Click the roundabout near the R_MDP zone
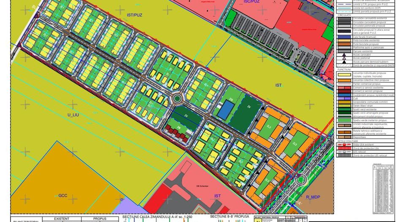Image resolution: width=396 pixels, height=222 pixels. tap(301, 180)
